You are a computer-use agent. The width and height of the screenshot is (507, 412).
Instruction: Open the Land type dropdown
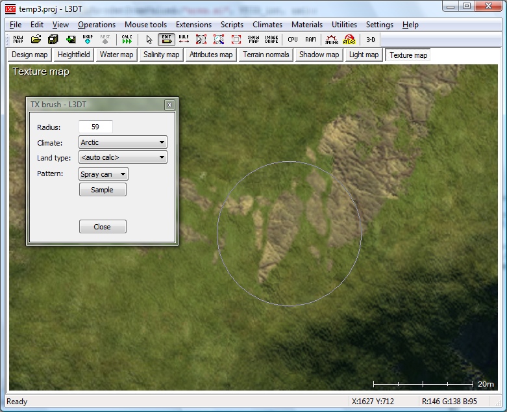pos(123,157)
